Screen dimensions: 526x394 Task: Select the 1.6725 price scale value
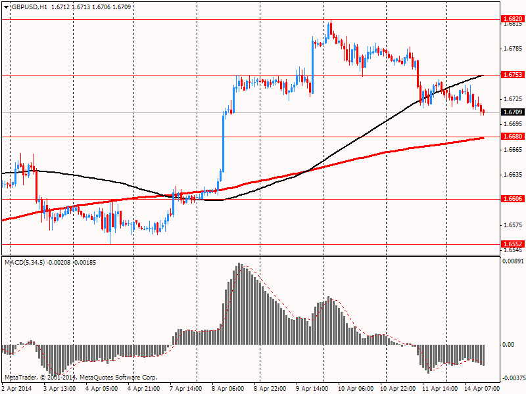tap(514, 99)
